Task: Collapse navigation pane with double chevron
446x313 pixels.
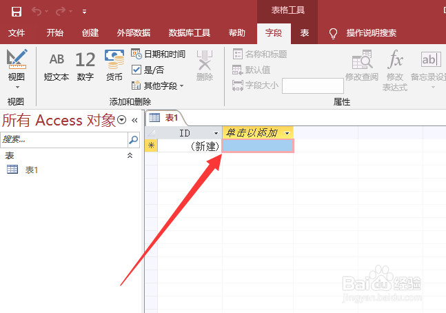Action: coord(134,121)
